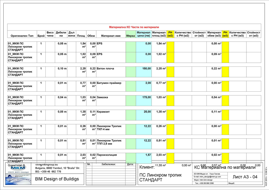
Task: Click the 12,22 price in the ТПП 2,5 мм row
Action: (147, 141)
